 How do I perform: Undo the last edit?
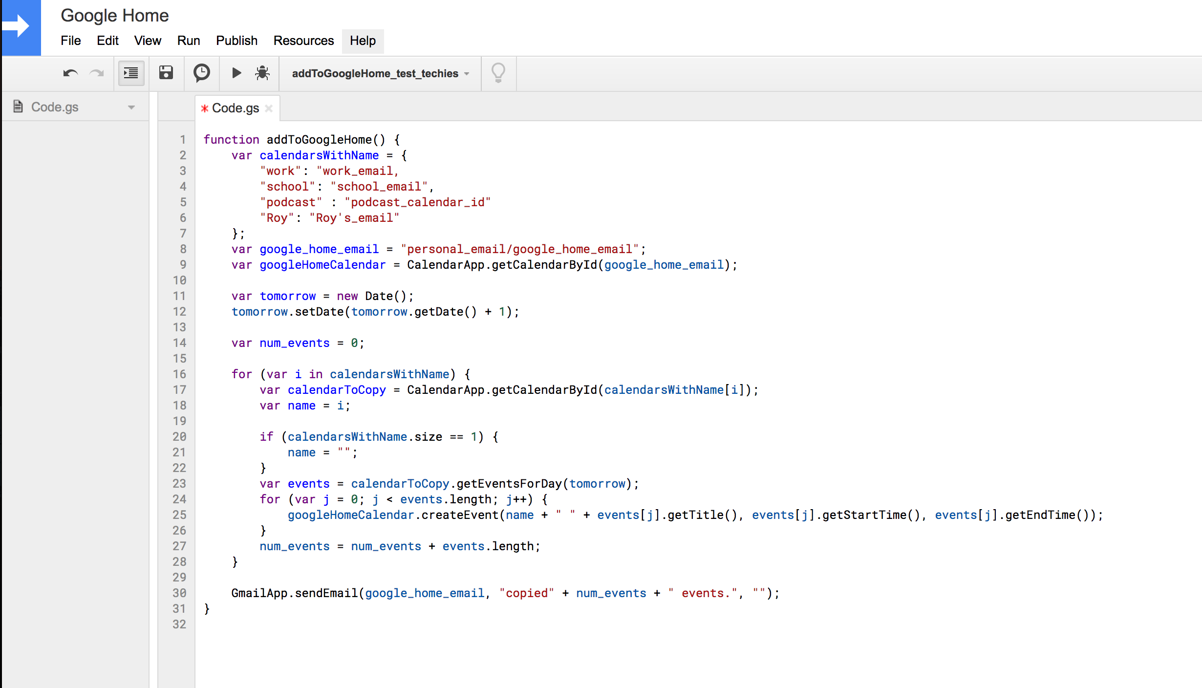70,73
